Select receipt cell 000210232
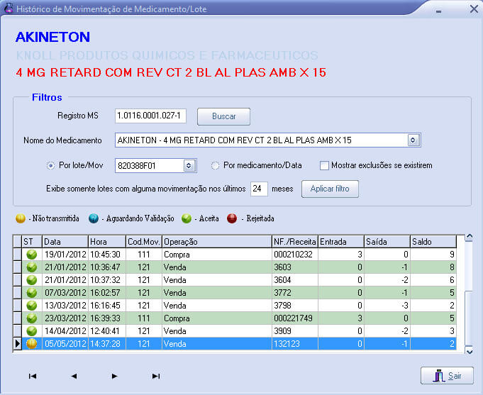 [x=295, y=255]
